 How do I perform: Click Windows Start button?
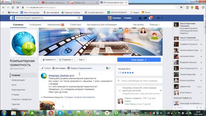4,113
